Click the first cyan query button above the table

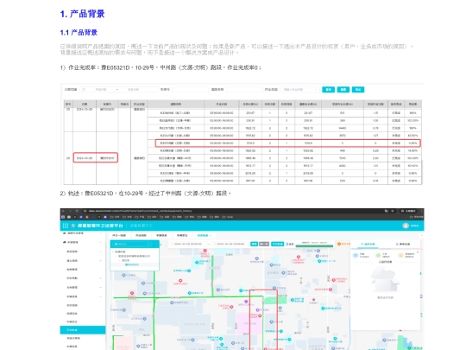(x=329, y=89)
